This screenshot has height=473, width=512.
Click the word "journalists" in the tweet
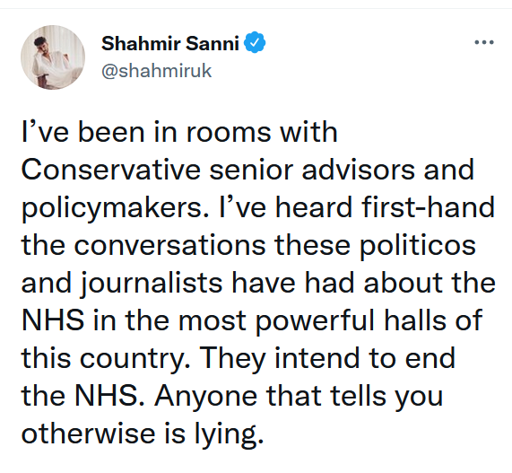(x=152, y=285)
